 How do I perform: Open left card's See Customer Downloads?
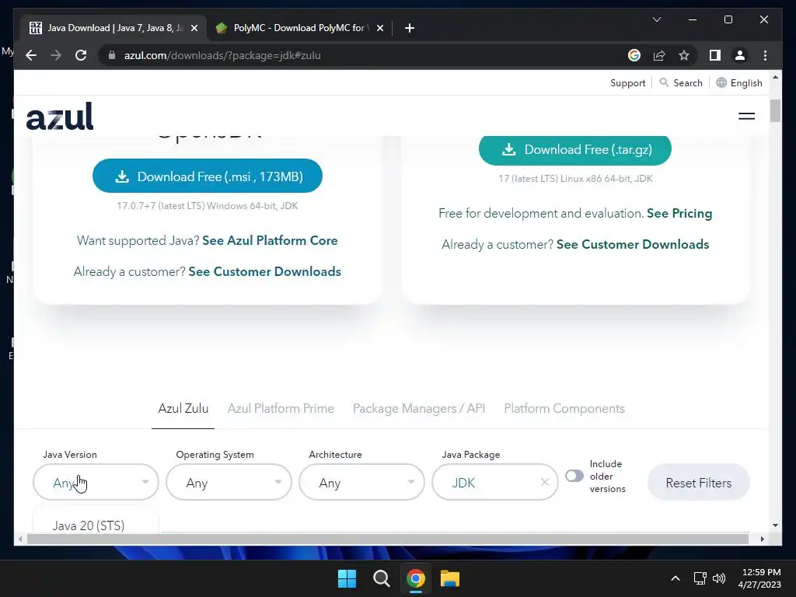pos(264,271)
